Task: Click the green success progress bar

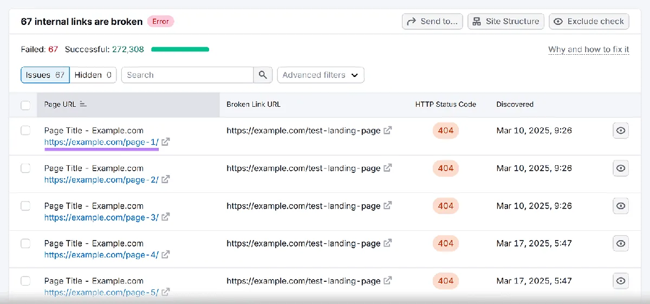Action: coord(180,49)
